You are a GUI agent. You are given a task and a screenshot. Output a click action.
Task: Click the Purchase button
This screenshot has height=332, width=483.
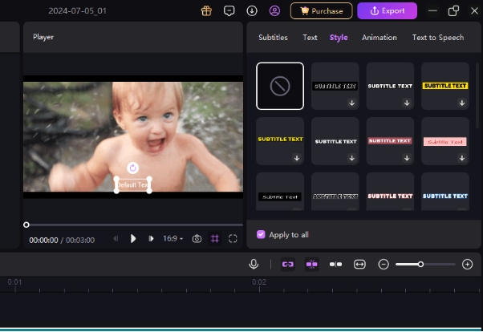point(321,11)
